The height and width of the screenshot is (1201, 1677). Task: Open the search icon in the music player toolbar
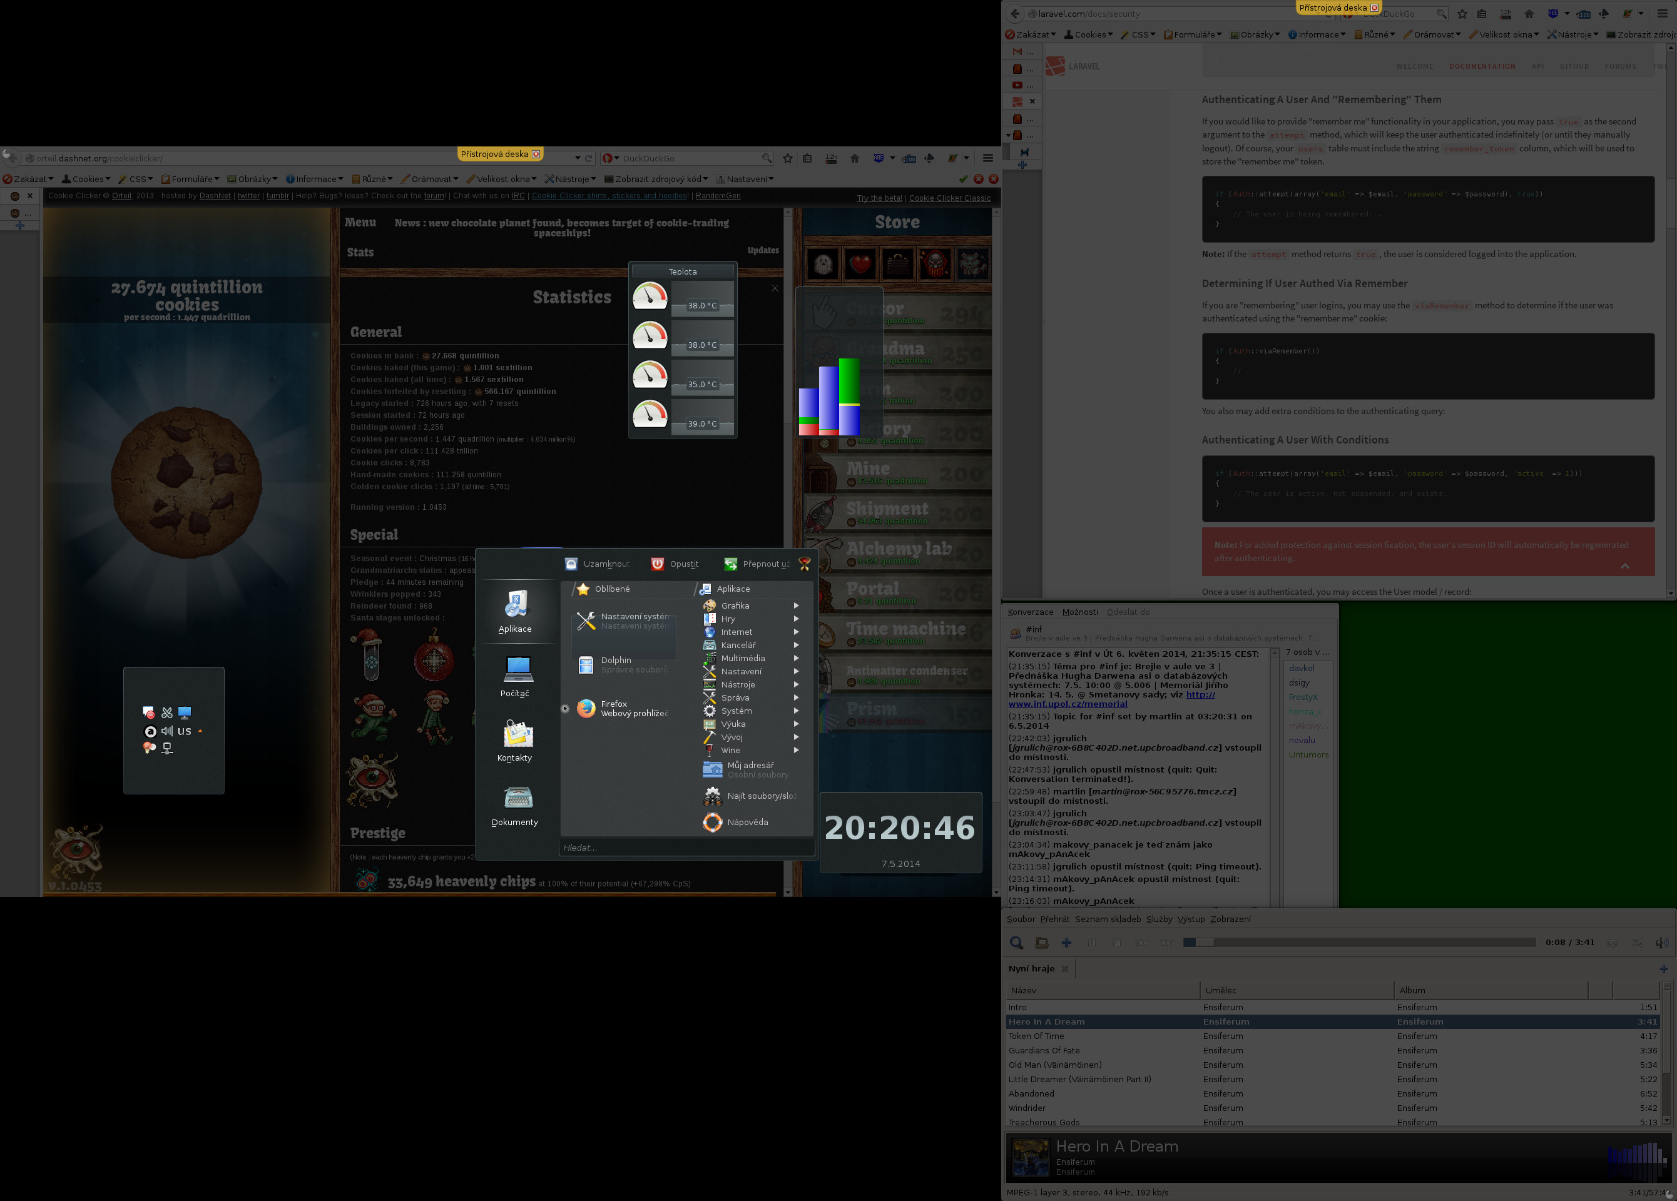tap(1017, 942)
